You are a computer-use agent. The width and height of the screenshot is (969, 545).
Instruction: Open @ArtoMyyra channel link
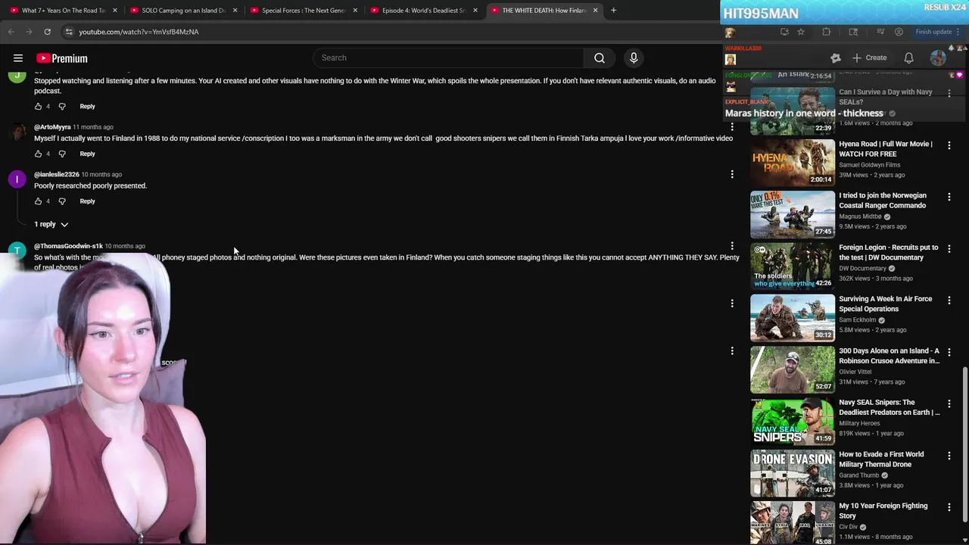[x=52, y=127]
